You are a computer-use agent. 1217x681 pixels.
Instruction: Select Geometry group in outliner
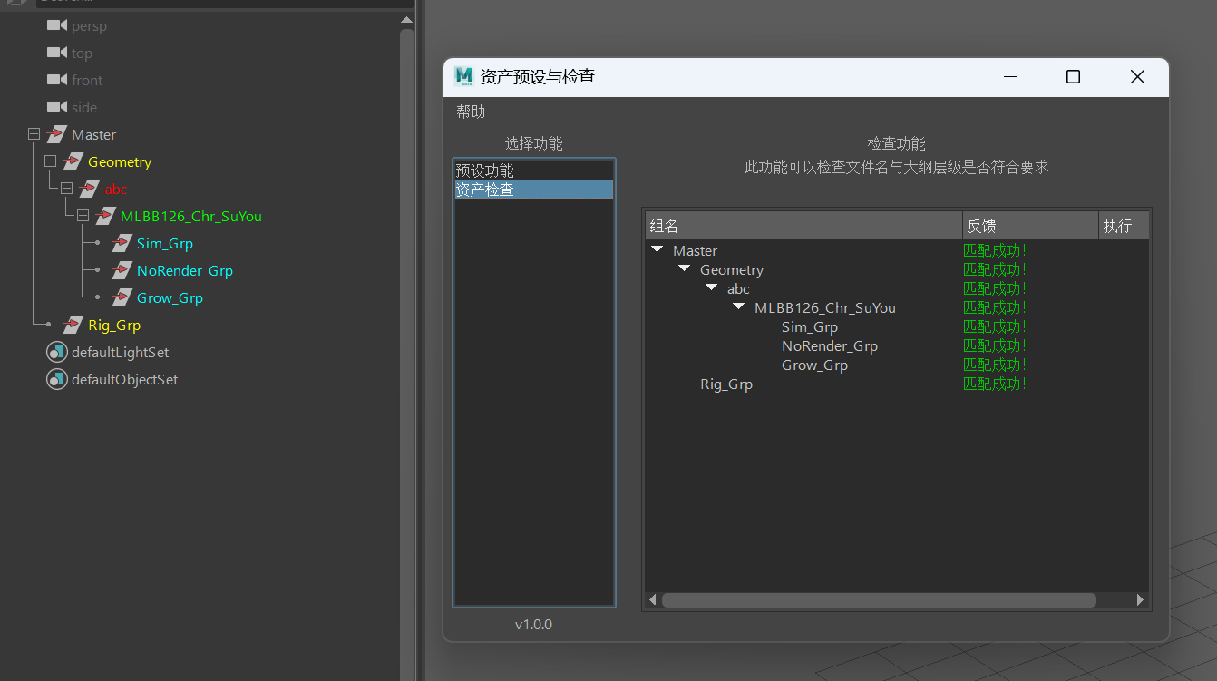[120, 161]
